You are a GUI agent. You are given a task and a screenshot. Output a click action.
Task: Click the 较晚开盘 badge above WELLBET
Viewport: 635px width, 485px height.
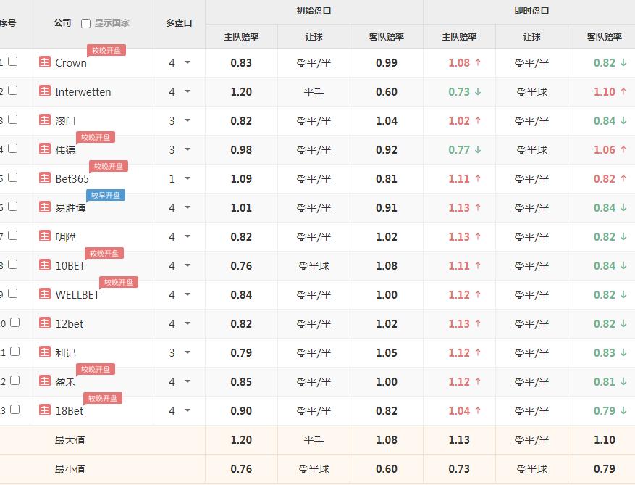119,282
